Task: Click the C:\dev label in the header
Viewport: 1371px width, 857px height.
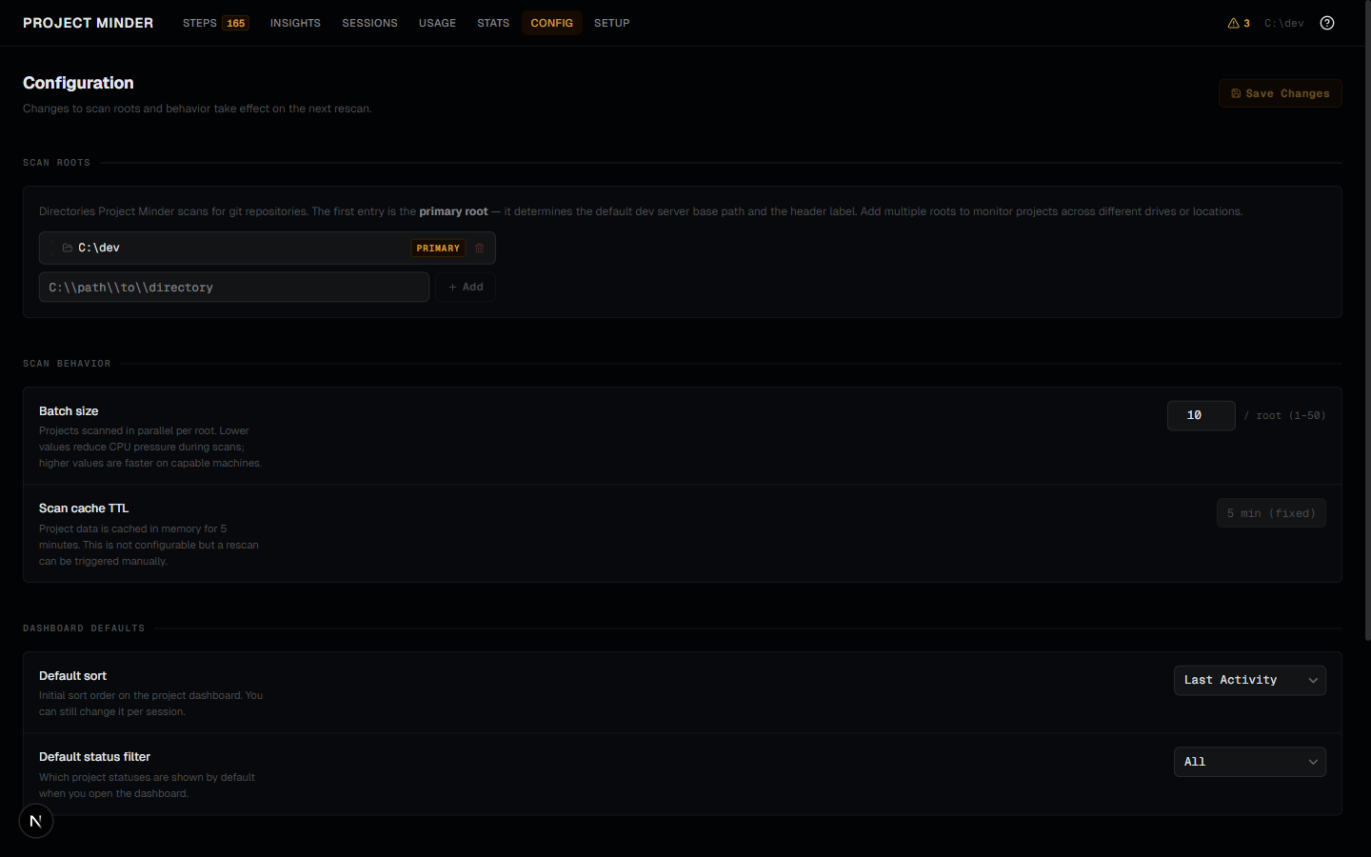Action: coord(1283,22)
